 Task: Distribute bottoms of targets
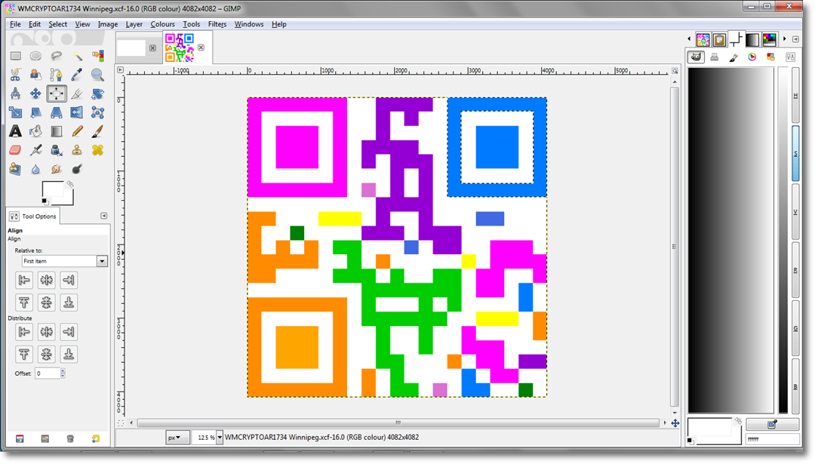tap(69, 355)
